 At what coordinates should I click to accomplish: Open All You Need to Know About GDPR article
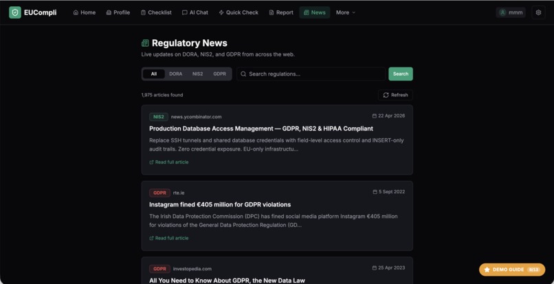227,281
